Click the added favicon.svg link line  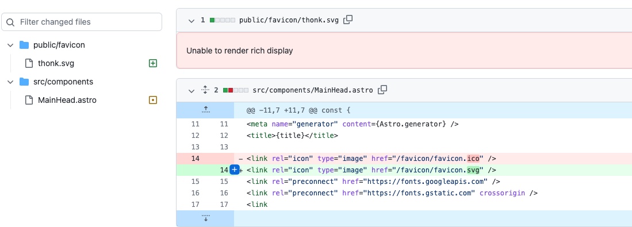coord(371,170)
